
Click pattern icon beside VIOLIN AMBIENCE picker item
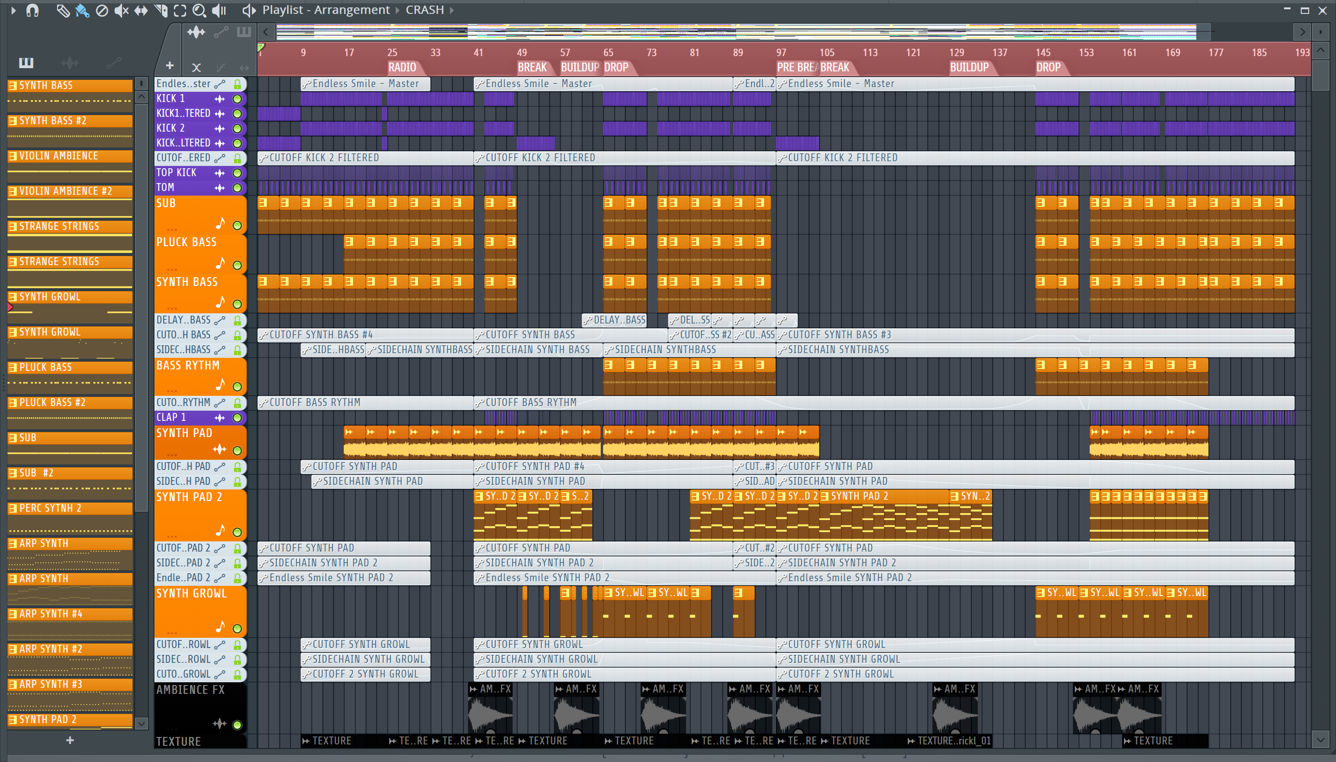click(13, 156)
